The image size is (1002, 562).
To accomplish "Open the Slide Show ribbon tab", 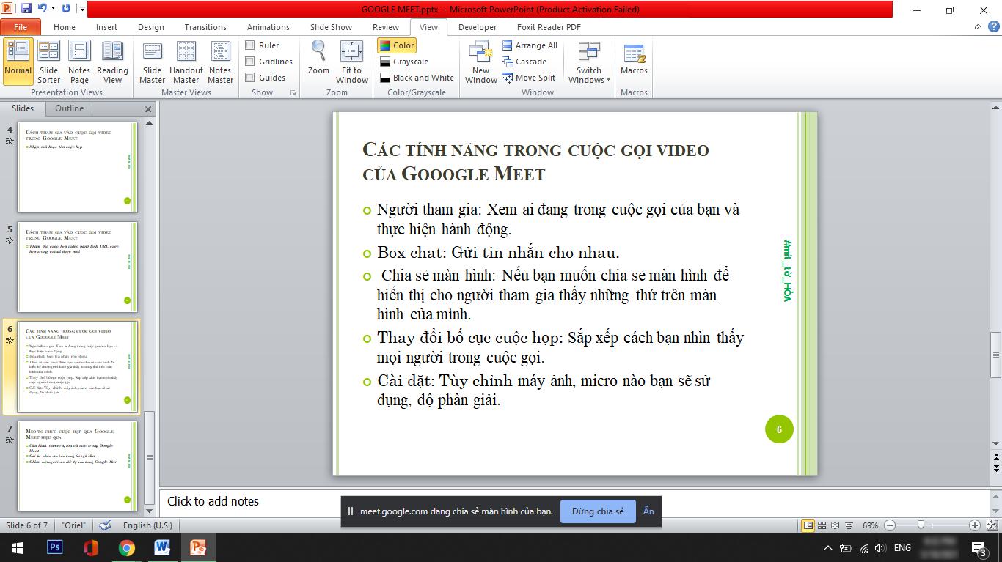I will click(x=331, y=27).
